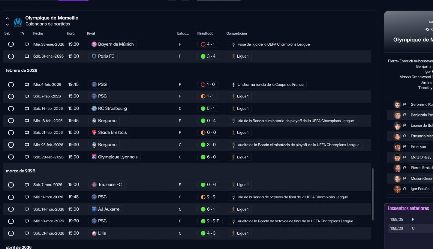
Task: Click the trophy icon in Coupe de France row
Action: coord(233,85)
